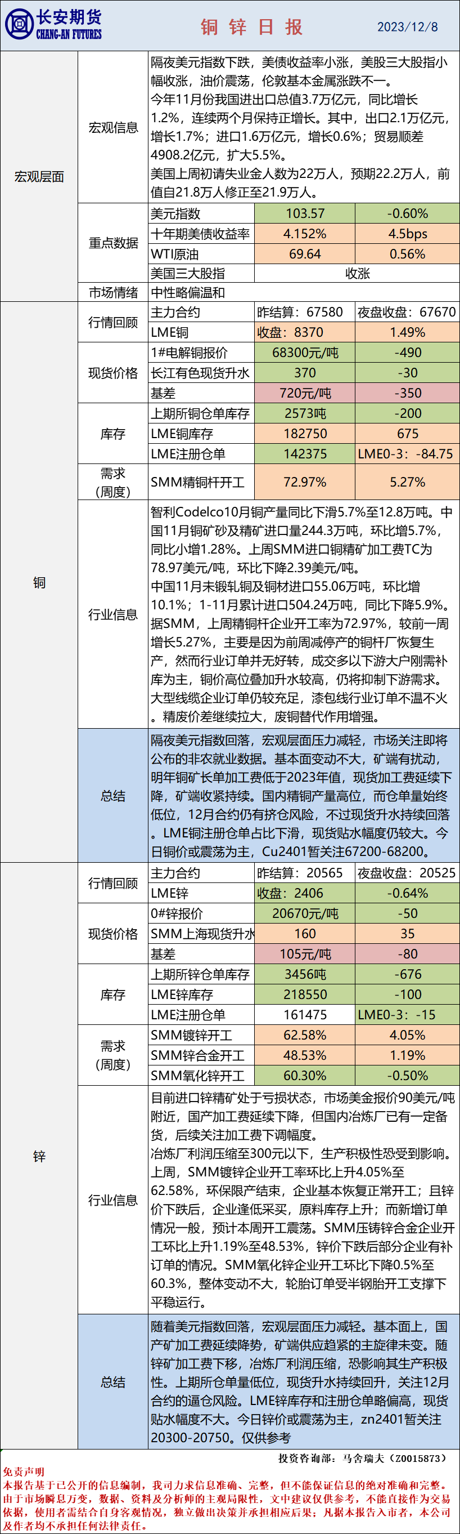Image resolution: width=460 pixels, height=1534 pixels.
Task: Select the 1#电解铜报价 label cell
Action: point(201,353)
